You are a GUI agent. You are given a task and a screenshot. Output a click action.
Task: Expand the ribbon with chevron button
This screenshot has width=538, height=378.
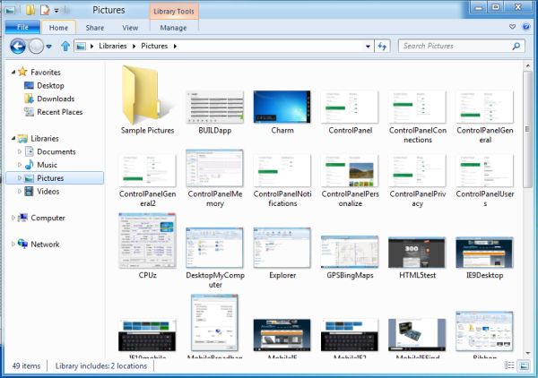tap(512, 27)
